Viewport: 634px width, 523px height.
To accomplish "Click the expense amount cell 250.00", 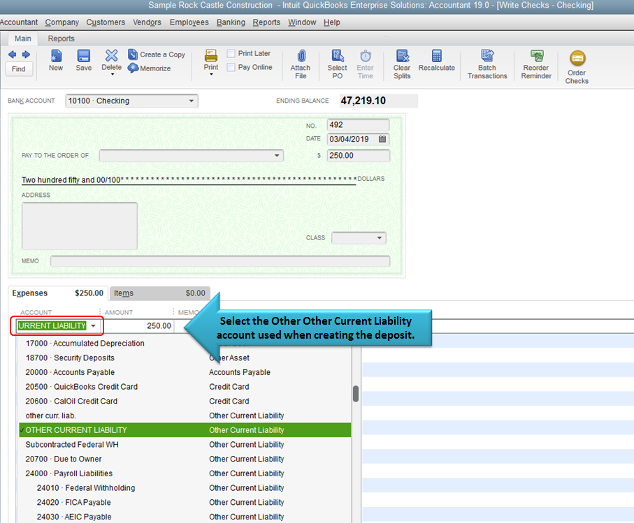I will click(x=138, y=326).
